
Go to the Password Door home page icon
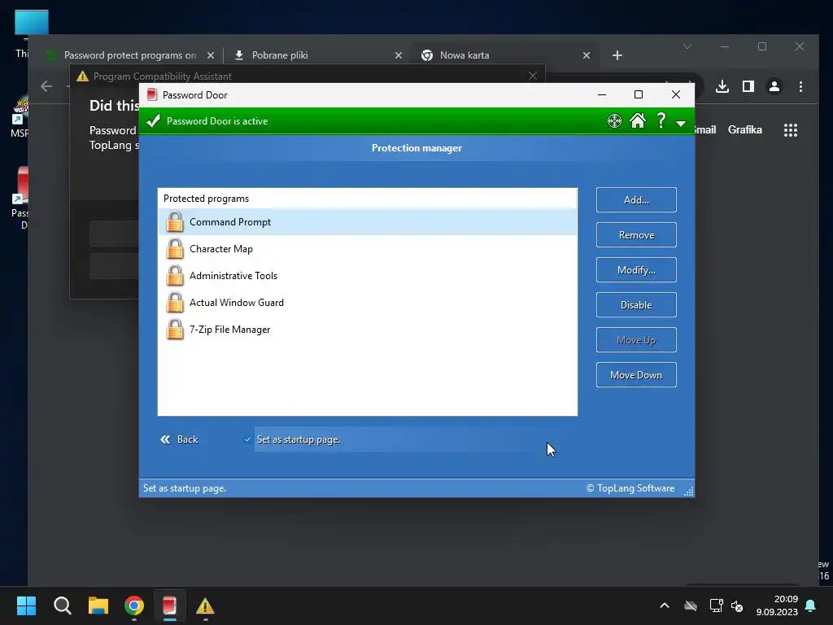click(638, 120)
